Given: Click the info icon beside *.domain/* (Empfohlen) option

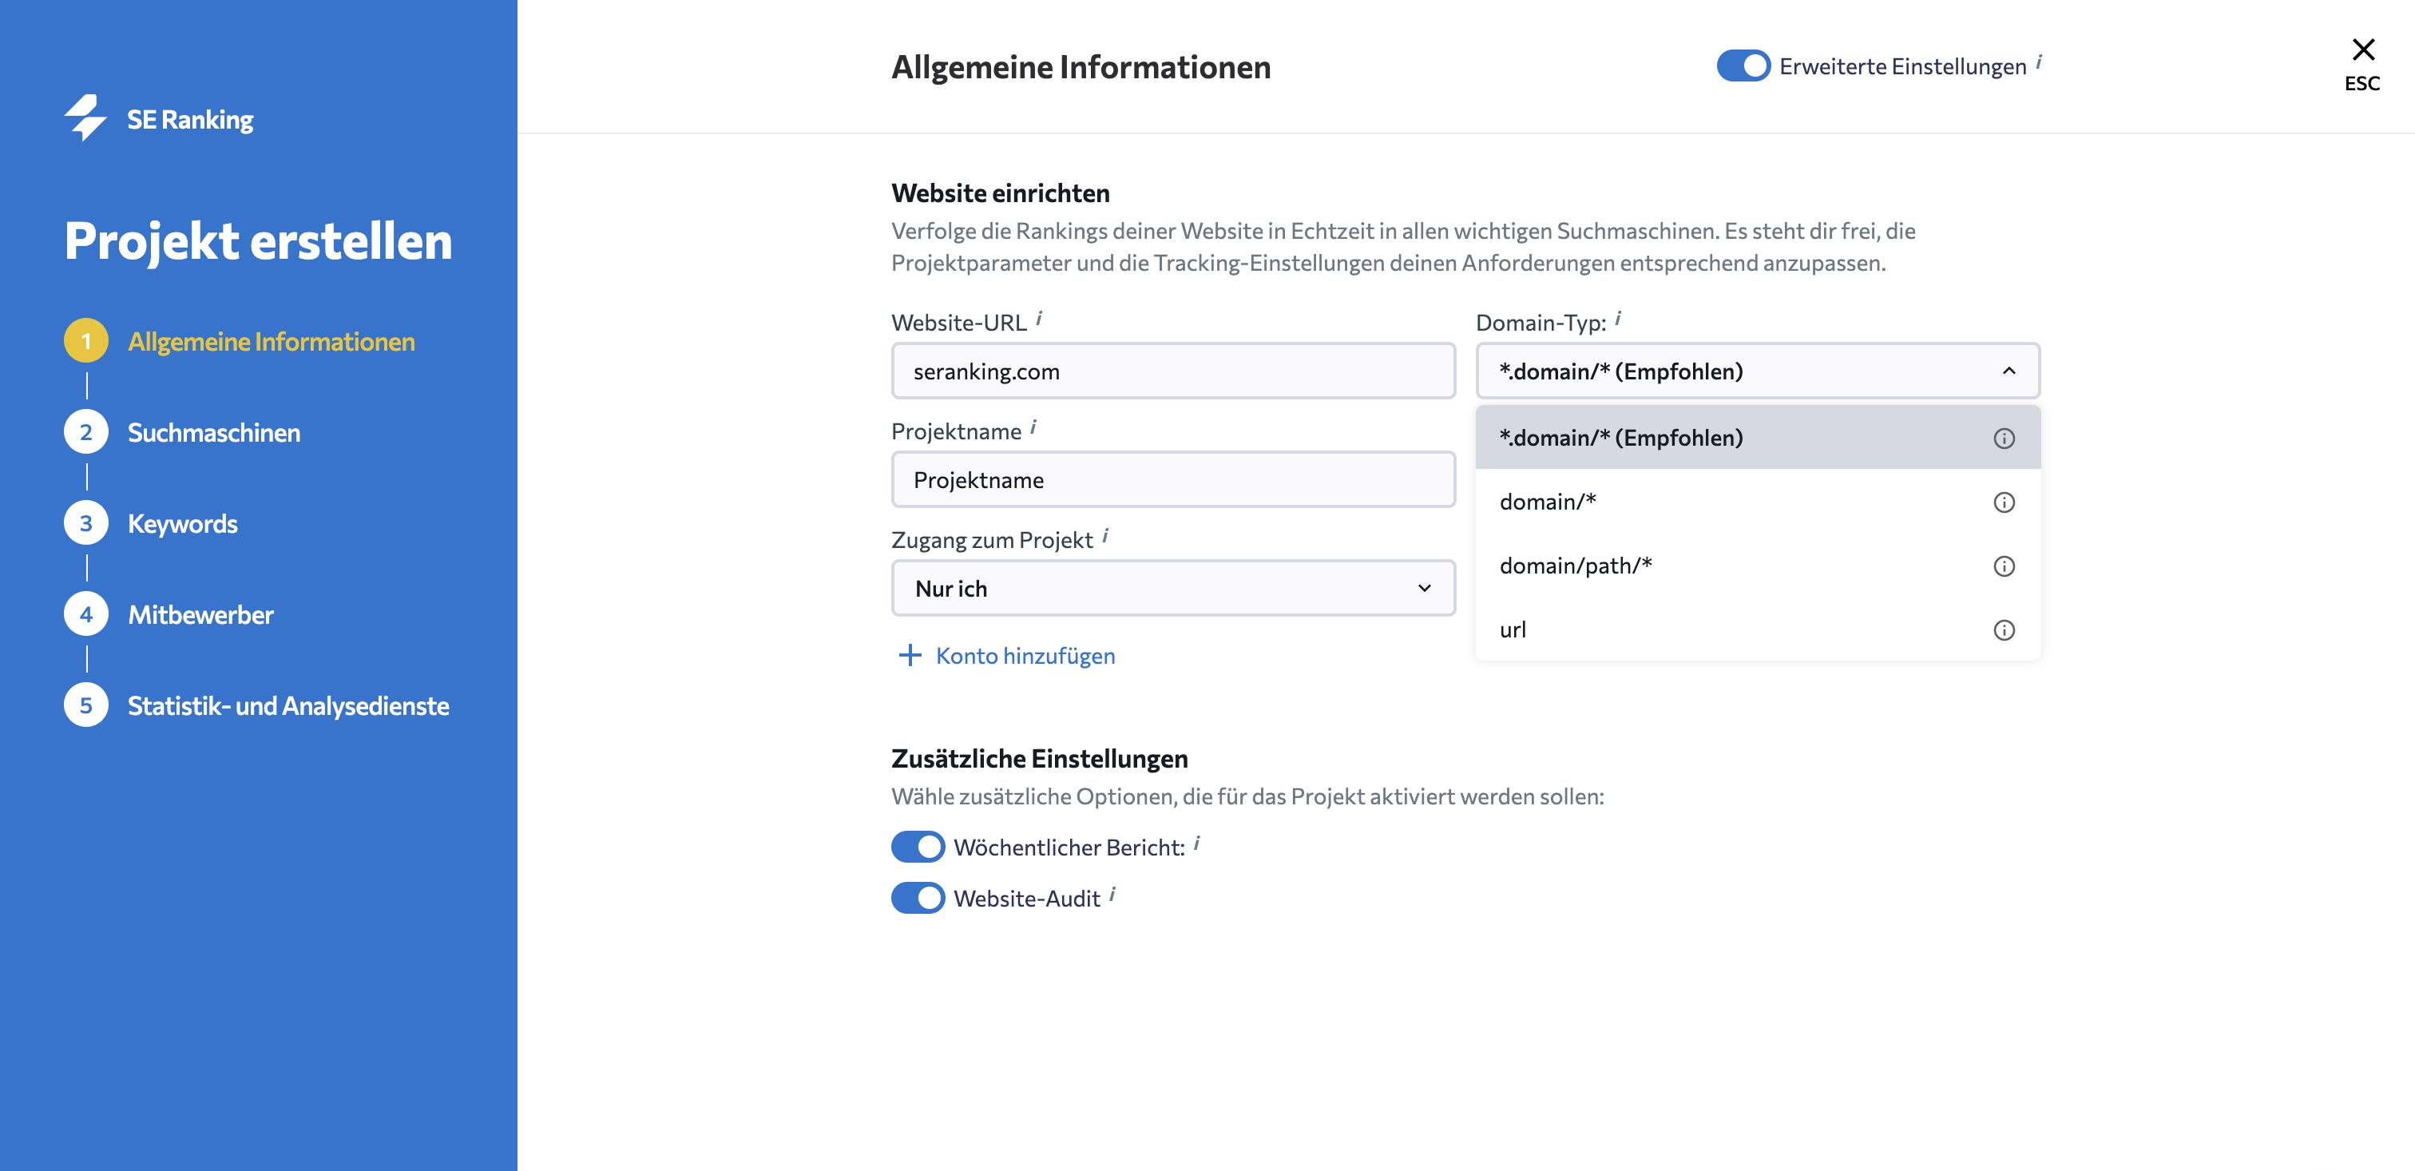Looking at the screenshot, I should 2004,438.
